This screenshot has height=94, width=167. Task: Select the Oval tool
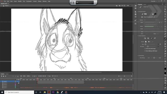165,29
